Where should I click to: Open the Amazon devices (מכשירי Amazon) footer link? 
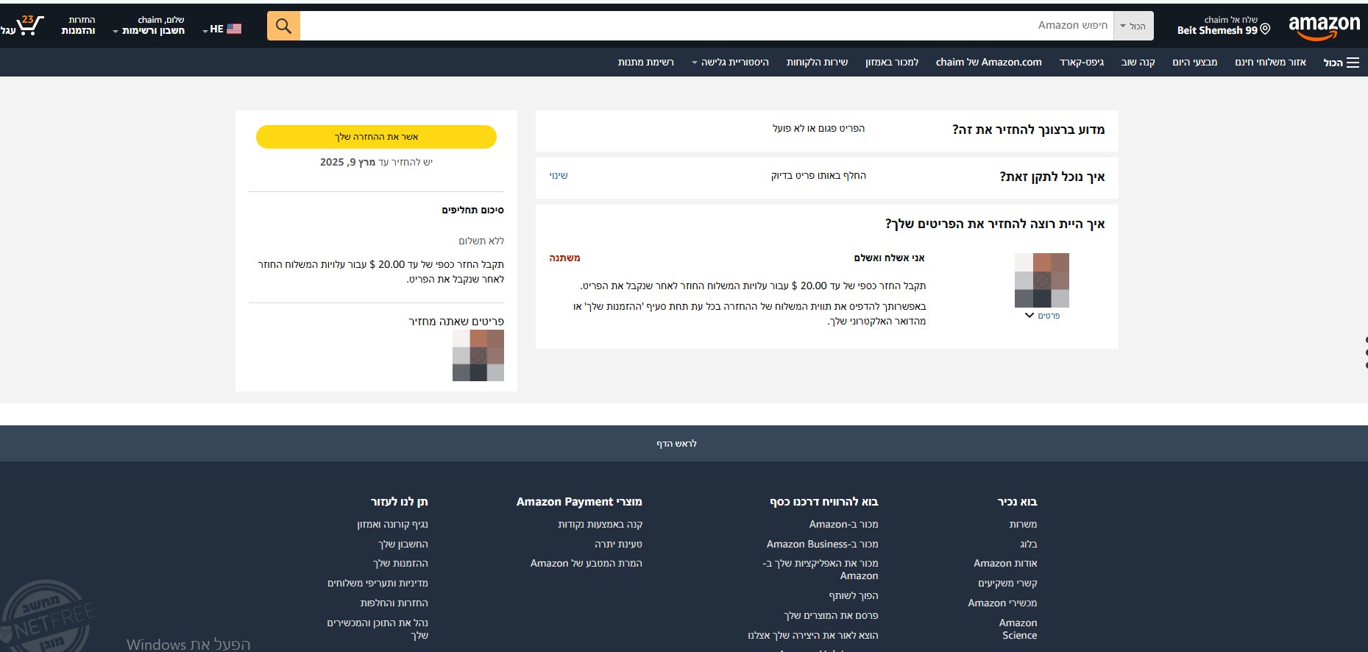(1002, 603)
